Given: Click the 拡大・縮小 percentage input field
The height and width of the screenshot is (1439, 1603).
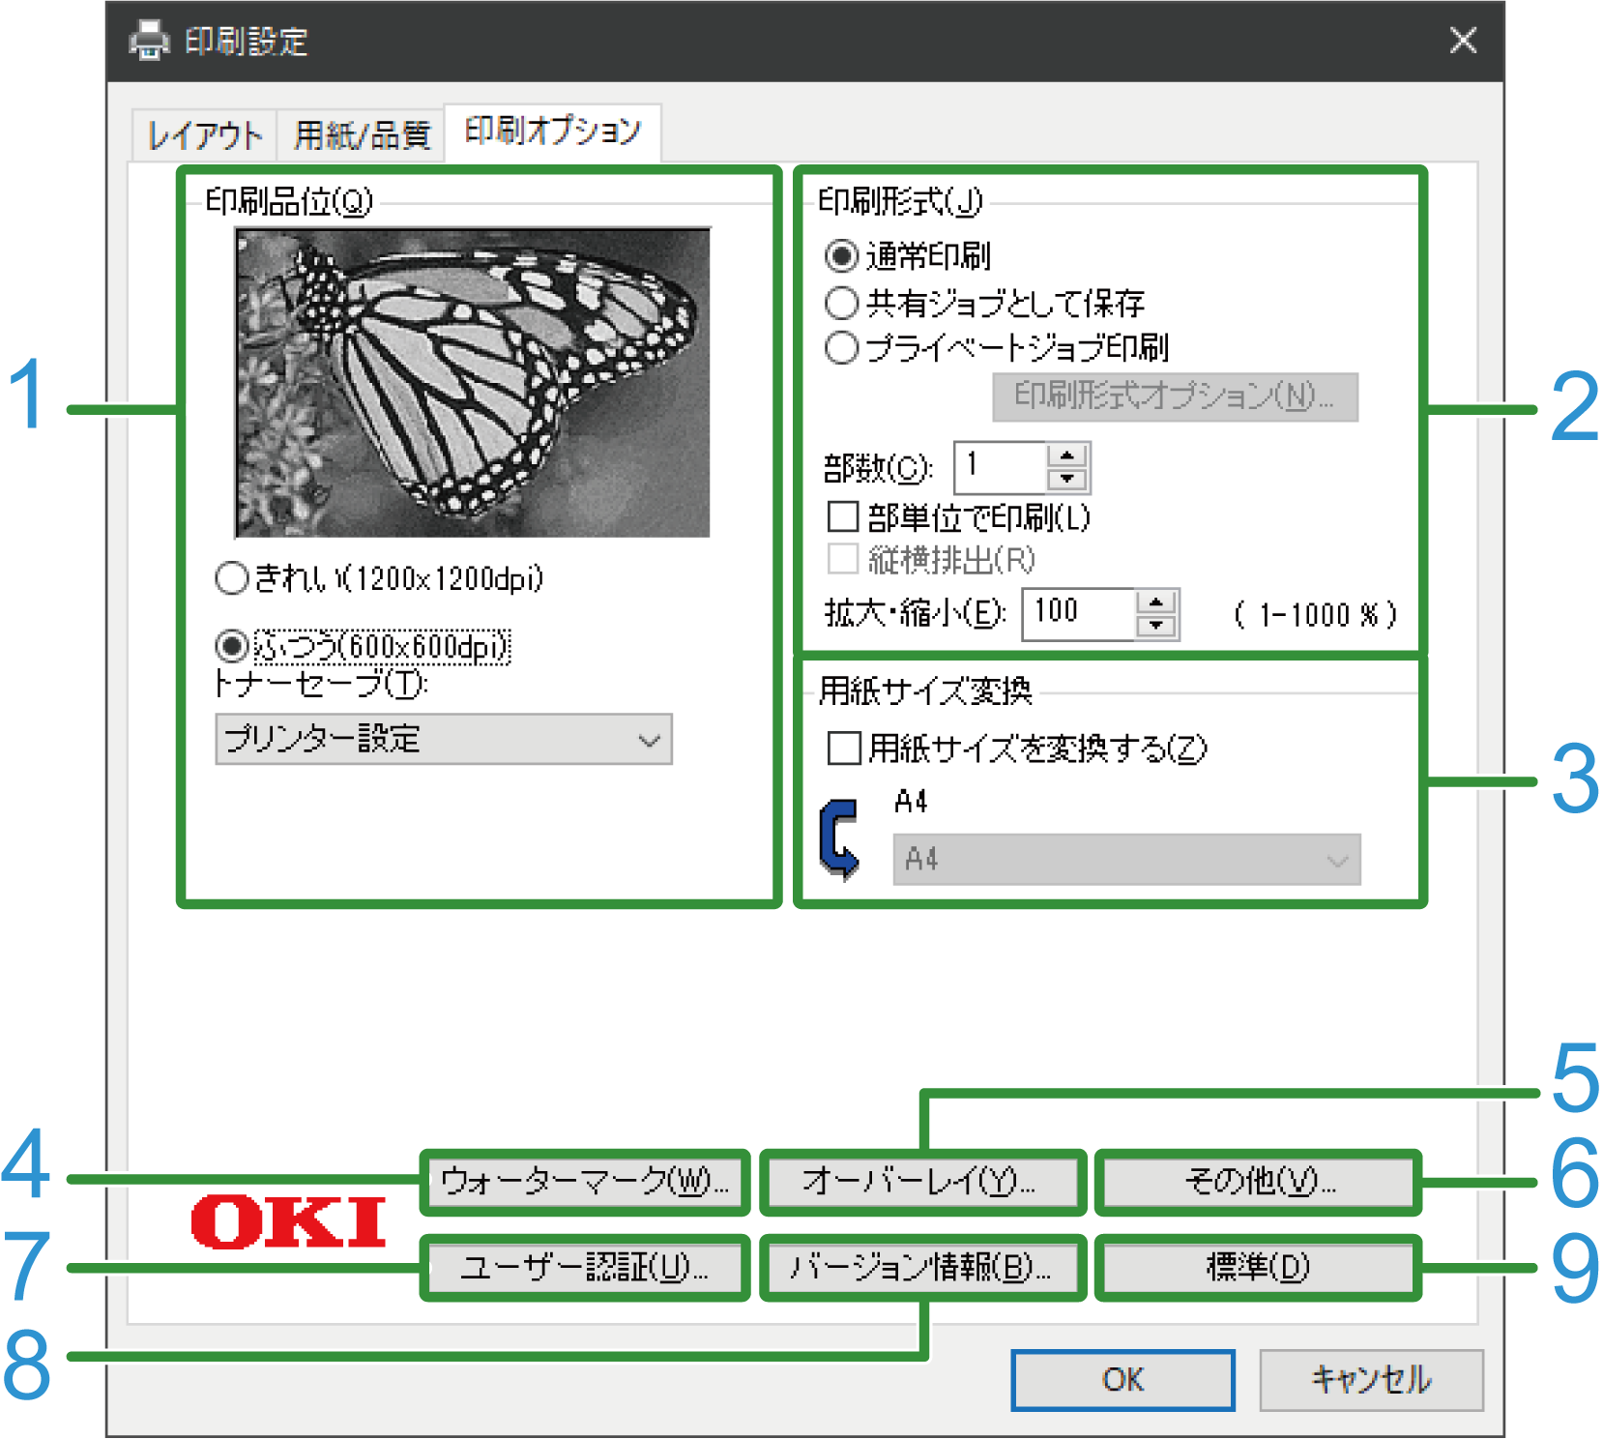Looking at the screenshot, I should (1078, 614).
